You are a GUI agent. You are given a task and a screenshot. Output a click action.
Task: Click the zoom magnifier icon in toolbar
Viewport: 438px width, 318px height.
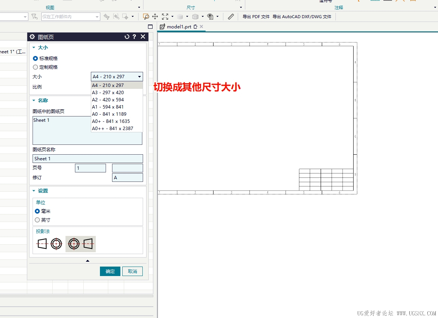(146, 17)
